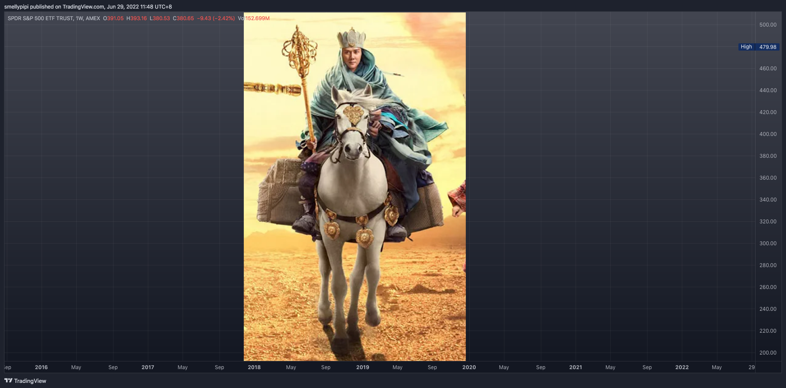Click the TradingView logo at bottom left
786x388 pixels.
(25, 381)
